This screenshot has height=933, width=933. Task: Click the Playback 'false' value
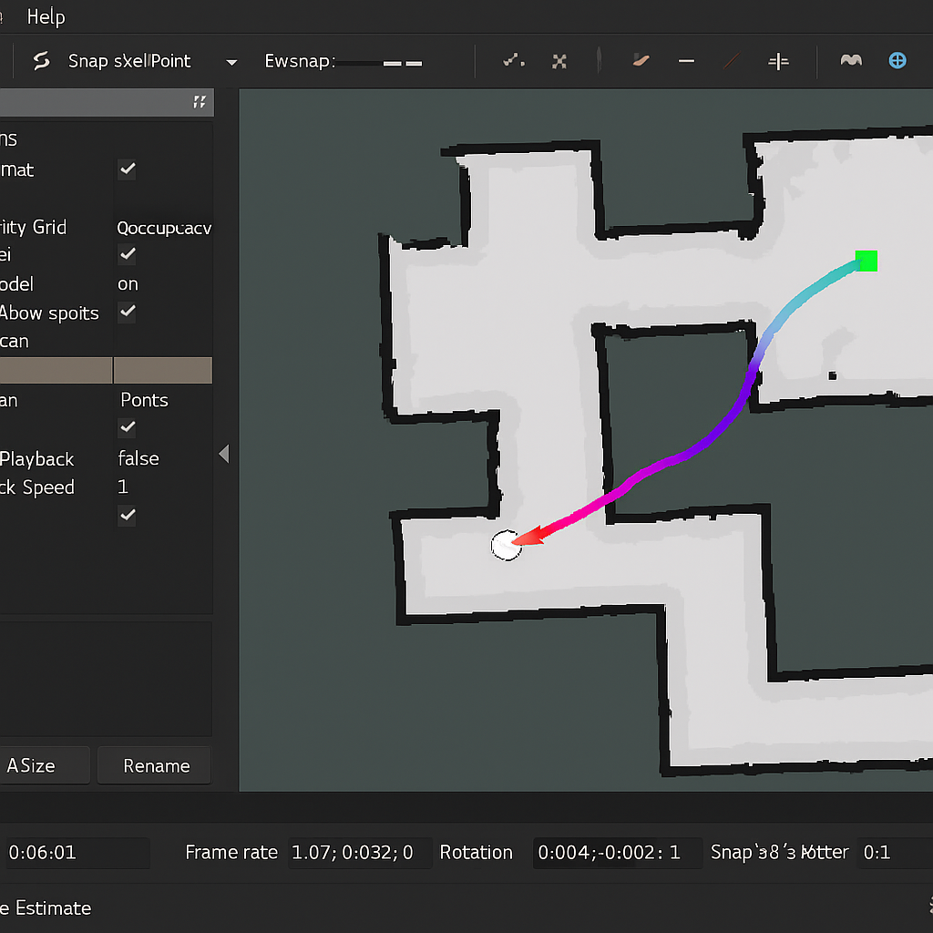pyautogui.click(x=138, y=458)
